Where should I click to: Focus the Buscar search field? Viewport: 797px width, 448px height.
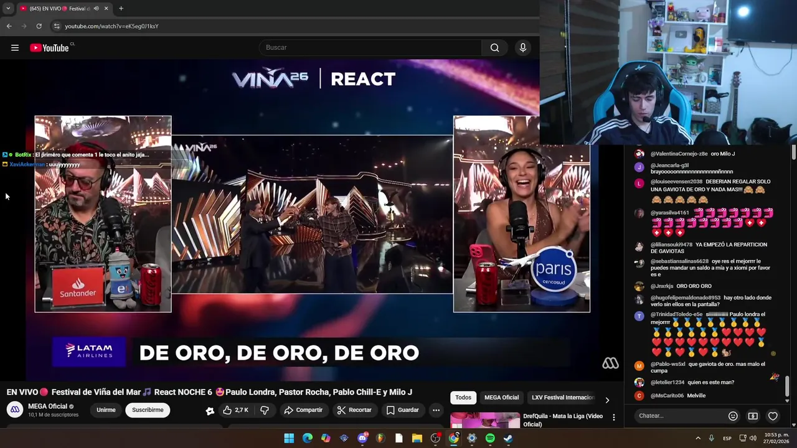370,48
